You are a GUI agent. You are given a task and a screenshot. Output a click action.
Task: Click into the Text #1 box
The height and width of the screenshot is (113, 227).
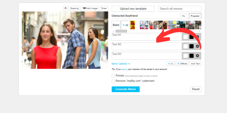coord(147,37)
